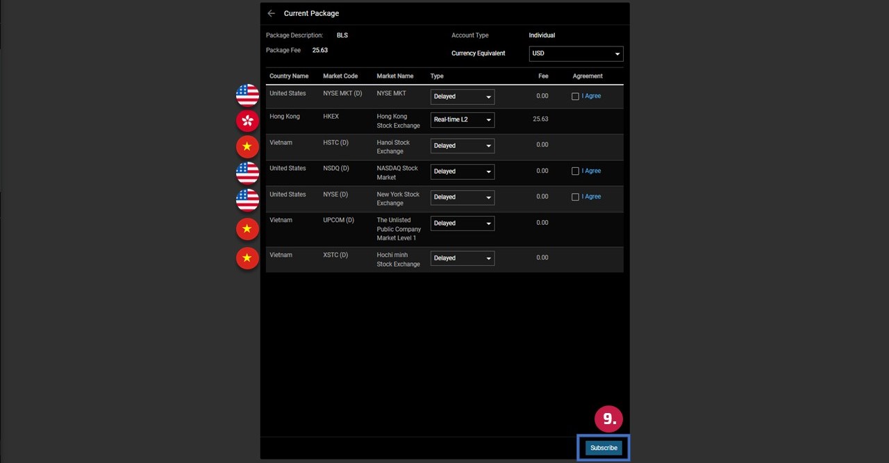Screen dimensions: 889x463
Task: Click the Agreement column header
Action: pyautogui.click(x=588, y=76)
